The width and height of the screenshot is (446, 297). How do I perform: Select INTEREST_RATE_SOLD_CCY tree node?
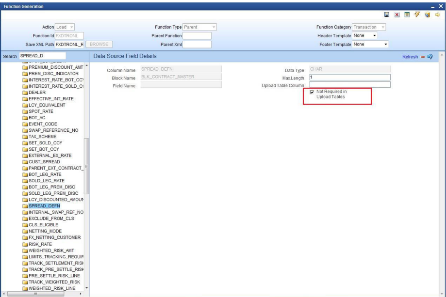(56, 86)
